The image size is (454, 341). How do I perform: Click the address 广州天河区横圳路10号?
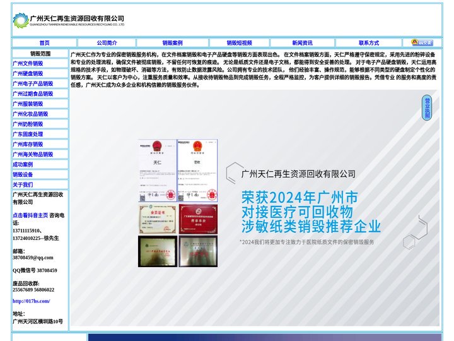pyautogui.click(x=38, y=321)
